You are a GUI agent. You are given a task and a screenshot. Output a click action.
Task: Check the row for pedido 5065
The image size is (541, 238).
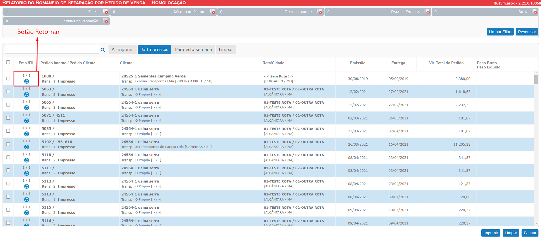click(x=8, y=104)
